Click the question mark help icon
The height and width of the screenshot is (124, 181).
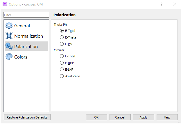[161, 4]
